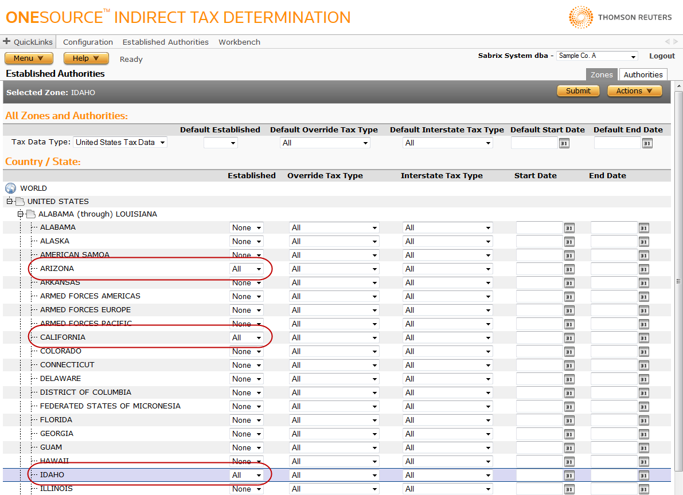This screenshot has width=683, height=495.
Task: Collapse ALABAMA (through) LOUISIANA folder
Action: click(x=21, y=214)
